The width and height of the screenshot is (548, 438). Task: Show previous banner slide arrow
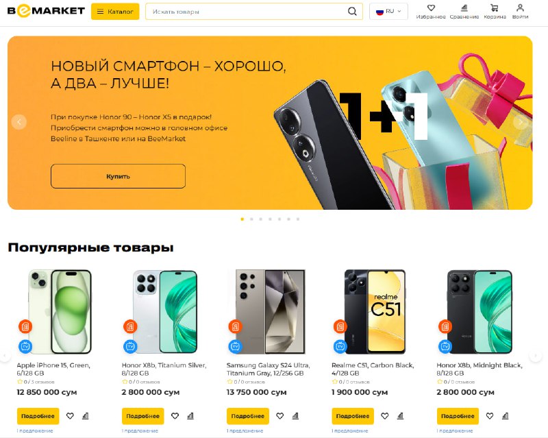tap(19, 122)
